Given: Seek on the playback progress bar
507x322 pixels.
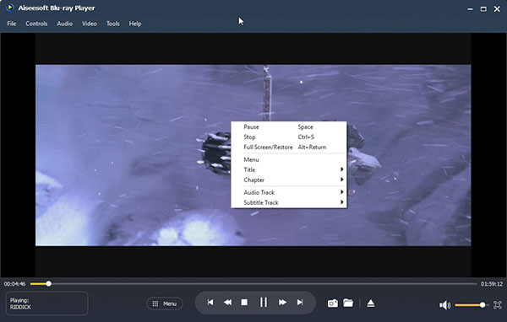Looking at the screenshot, I should (x=253, y=284).
